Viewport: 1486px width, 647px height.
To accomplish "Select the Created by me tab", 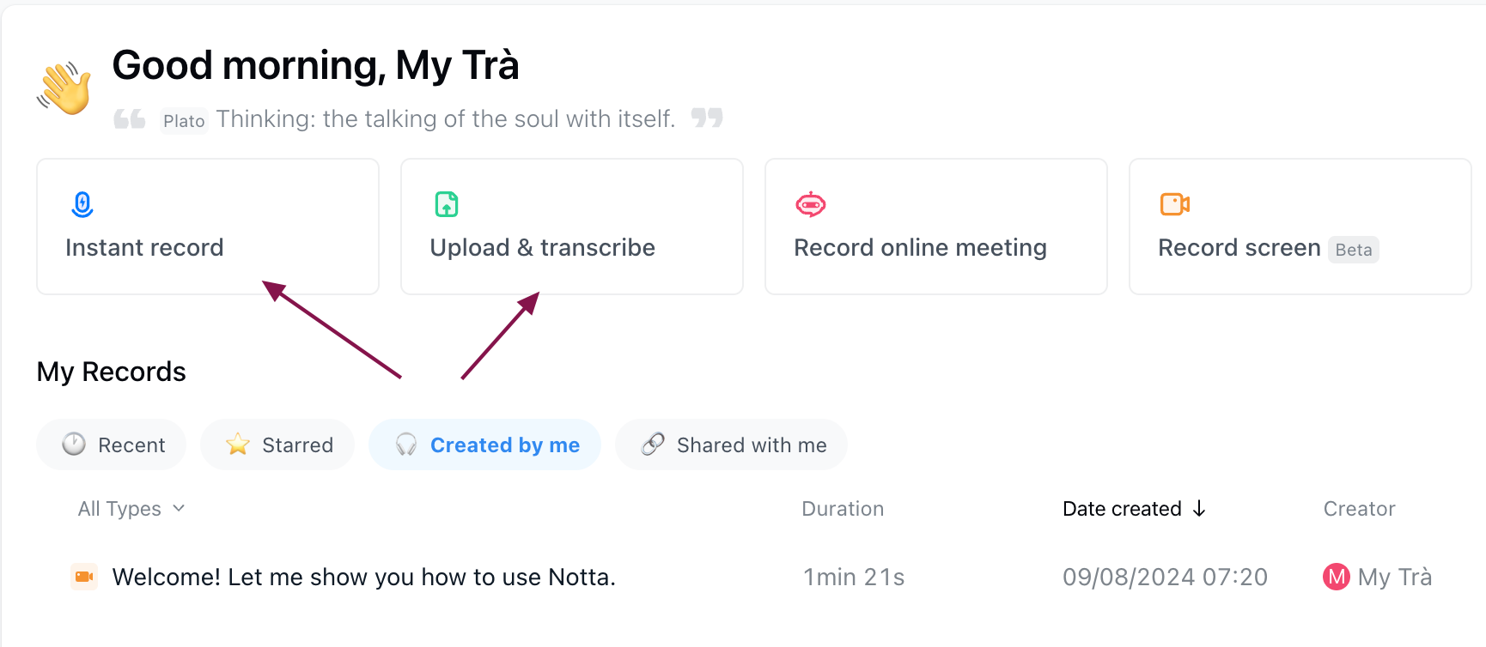I will pos(485,444).
